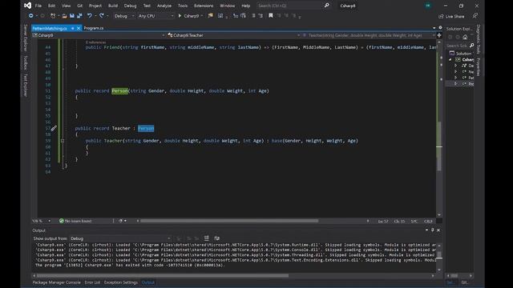Click the highlighted Person record name at line 51
Screen dimensions: 513x288
(119, 91)
